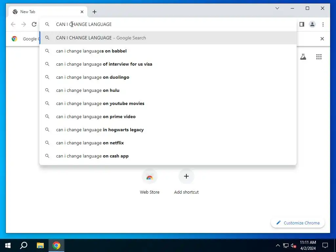Click the muted volume tray icon
Viewport: 336px width, 252px height.
pyautogui.click(x=294, y=245)
